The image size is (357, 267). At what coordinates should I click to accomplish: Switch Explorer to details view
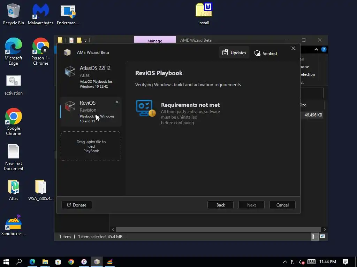[314, 236]
